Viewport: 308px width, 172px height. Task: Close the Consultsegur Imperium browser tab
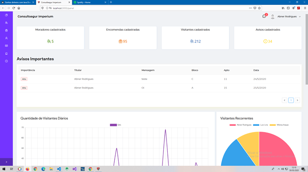point(69,2)
